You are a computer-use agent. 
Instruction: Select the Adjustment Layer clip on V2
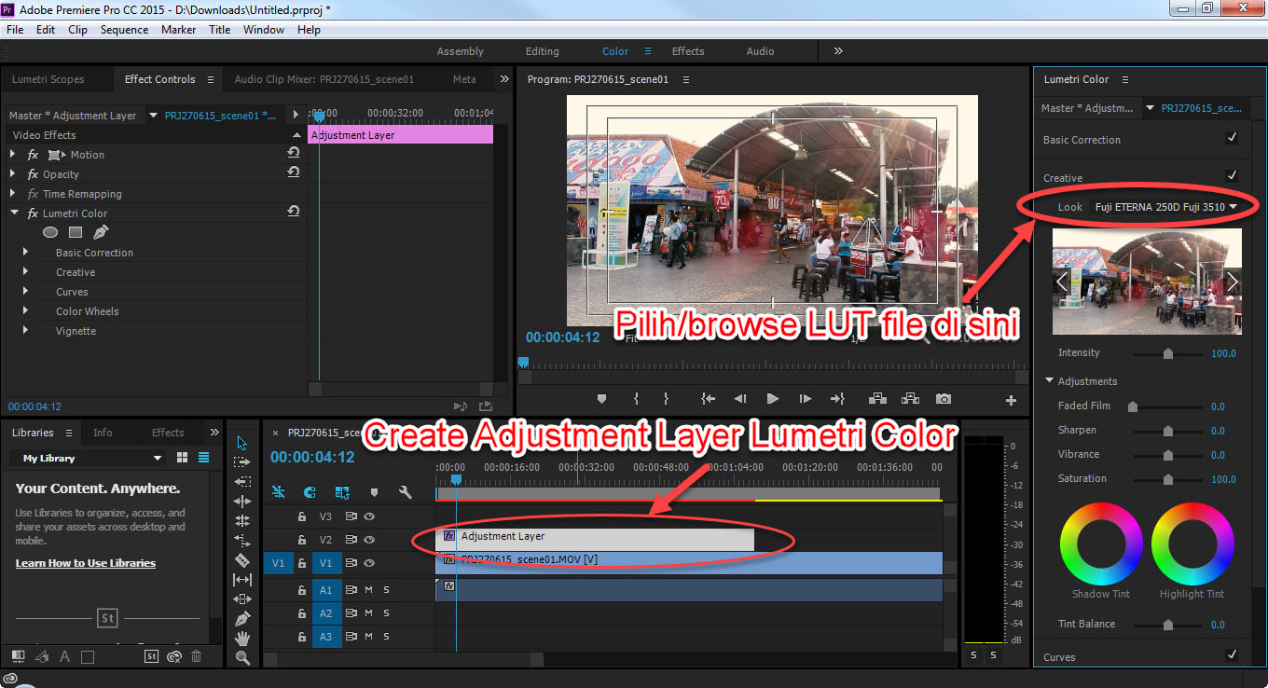[x=595, y=538]
